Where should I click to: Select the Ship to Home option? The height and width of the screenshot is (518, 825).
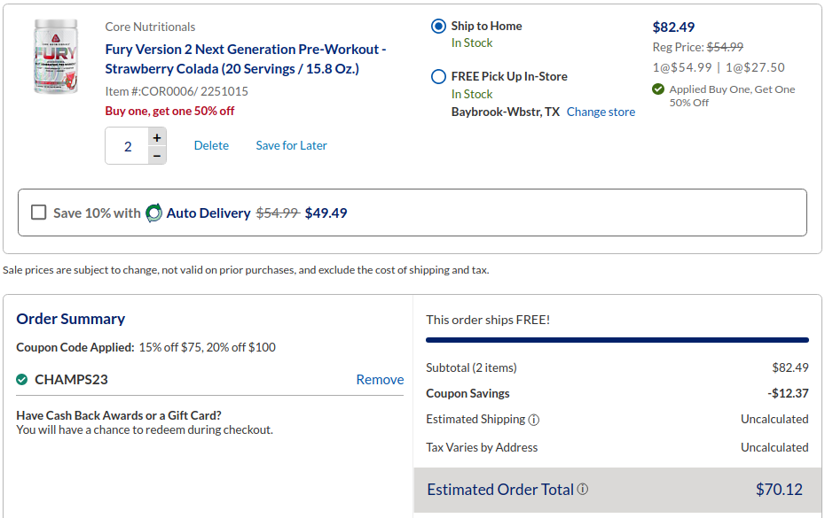[438, 27]
